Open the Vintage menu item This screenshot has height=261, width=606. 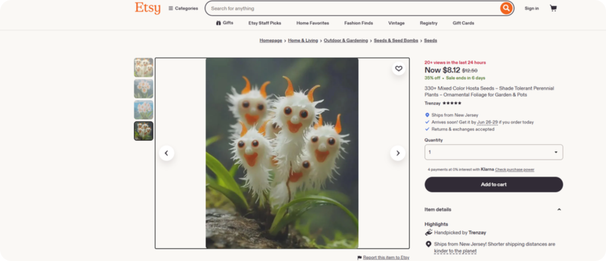396,23
